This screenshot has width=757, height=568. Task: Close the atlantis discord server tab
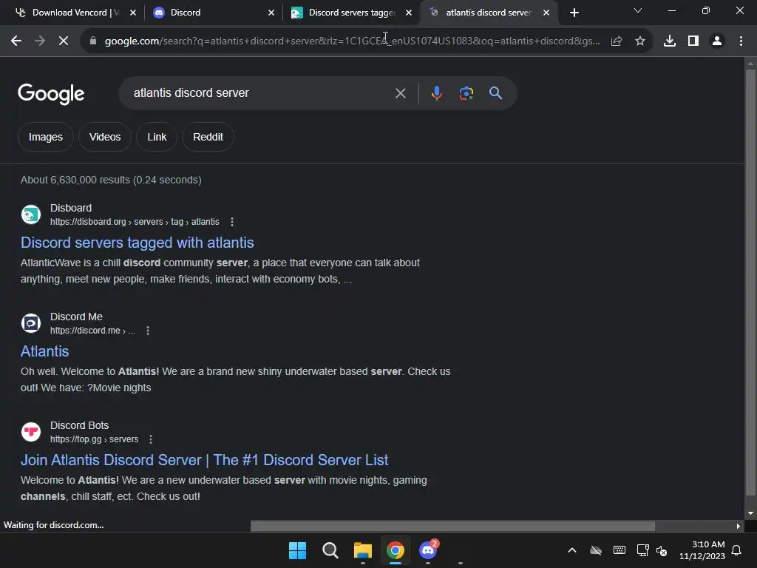pyautogui.click(x=546, y=13)
